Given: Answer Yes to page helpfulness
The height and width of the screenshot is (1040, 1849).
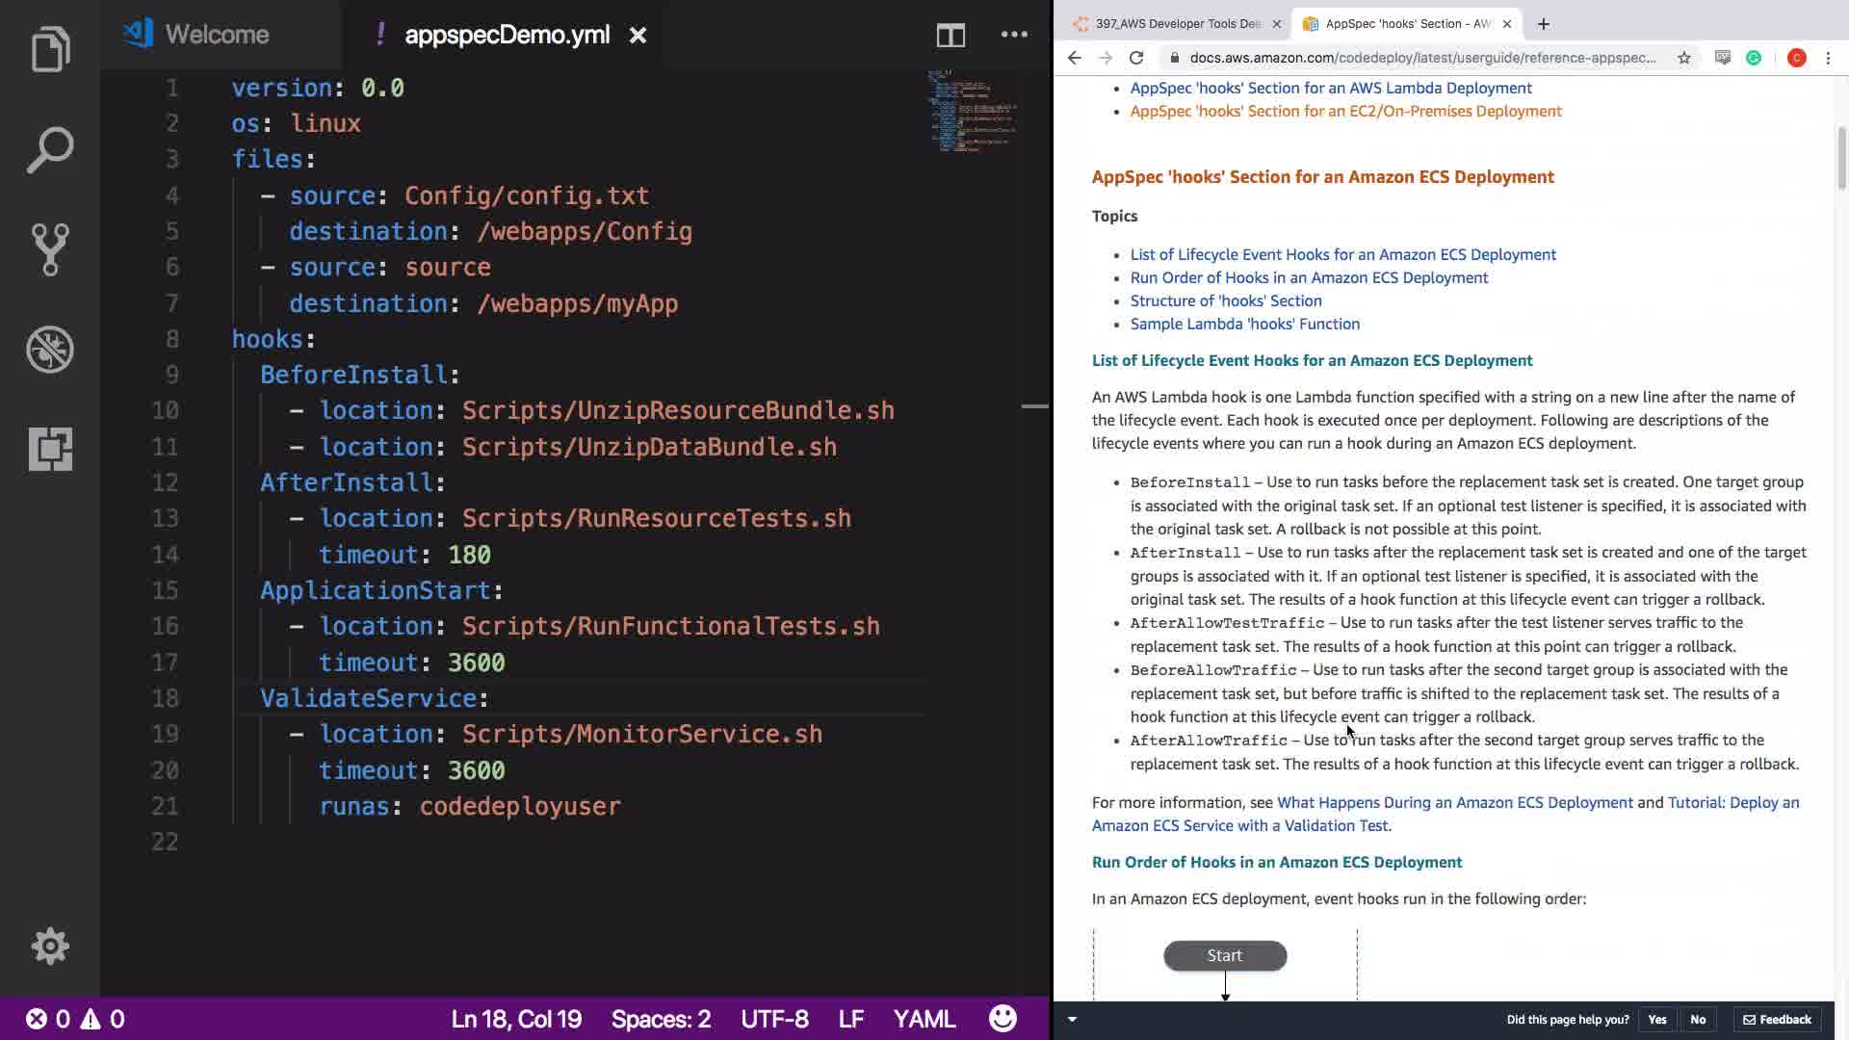Looking at the screenshot, I should (1656, 1019).
